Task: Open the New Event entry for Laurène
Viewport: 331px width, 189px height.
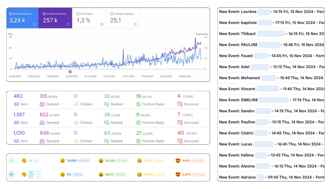Action: [x=271, y=12]
